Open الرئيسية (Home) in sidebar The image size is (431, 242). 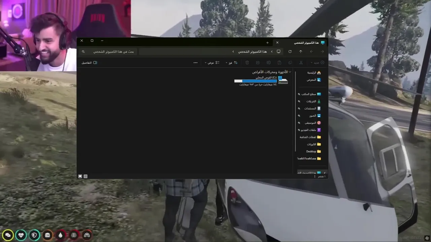click(x=314, y=73)
